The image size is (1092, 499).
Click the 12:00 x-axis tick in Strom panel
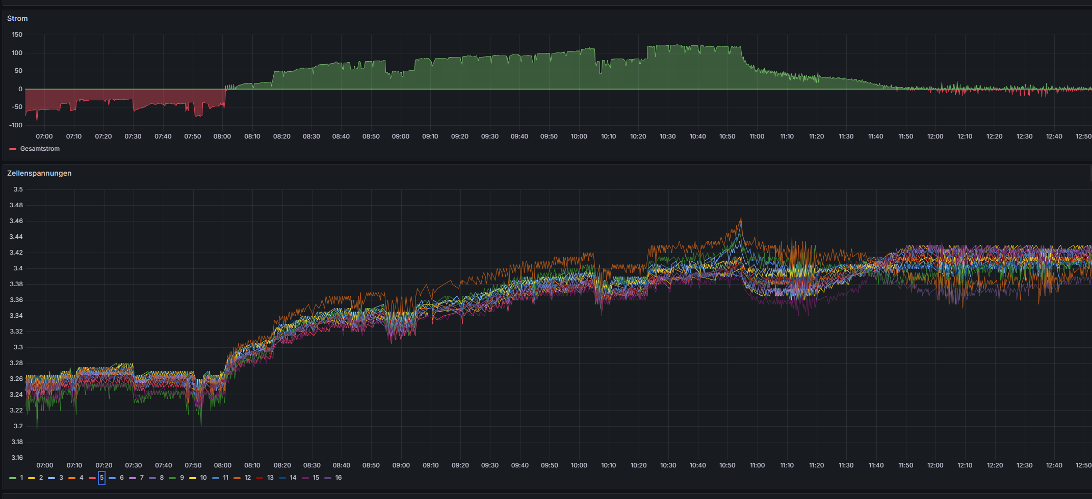tap(935, 136)
